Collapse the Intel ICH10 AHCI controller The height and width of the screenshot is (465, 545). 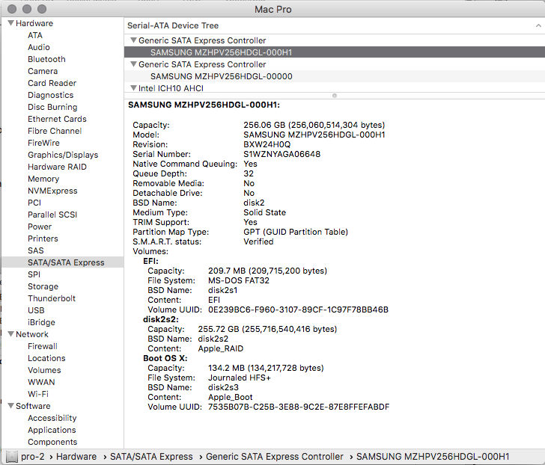[133, 88]
